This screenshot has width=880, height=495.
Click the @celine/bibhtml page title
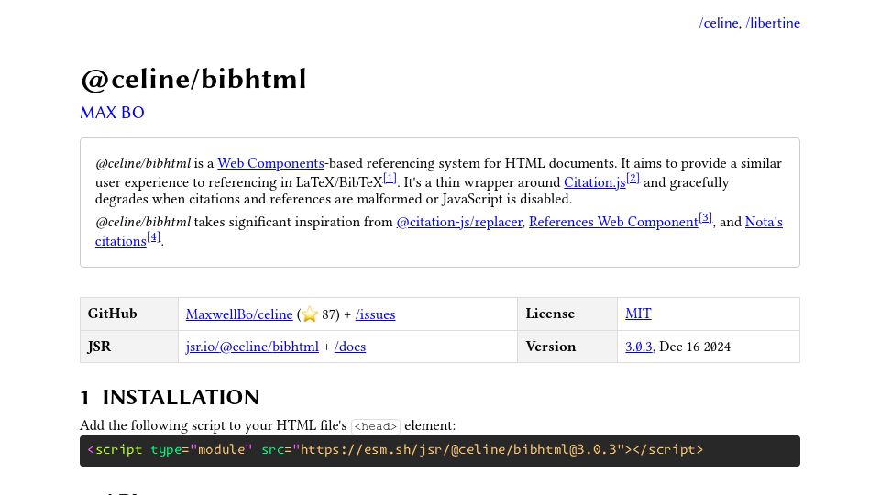pyautogui.click(x=193, y=79)
